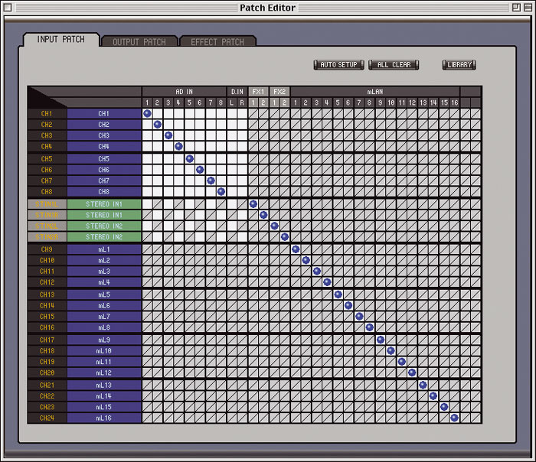The width and height of the screenshot is (536, 462).
Task: Select the mL1 name field for CH9
Action: coord(103,249)
